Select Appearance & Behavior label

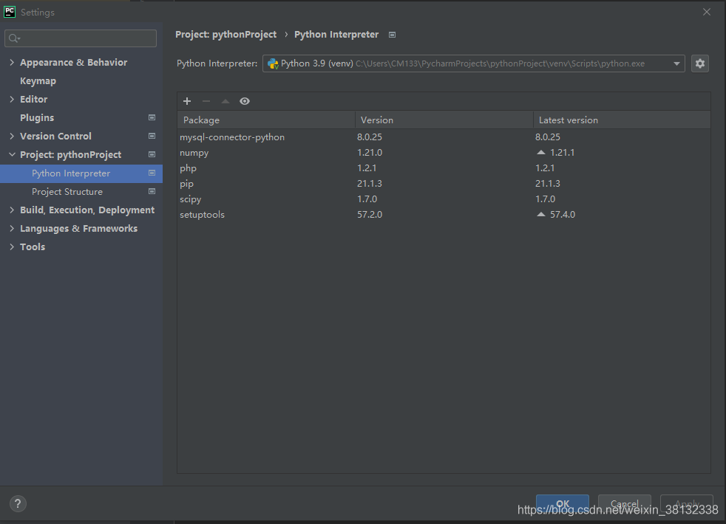coord(74,63)
